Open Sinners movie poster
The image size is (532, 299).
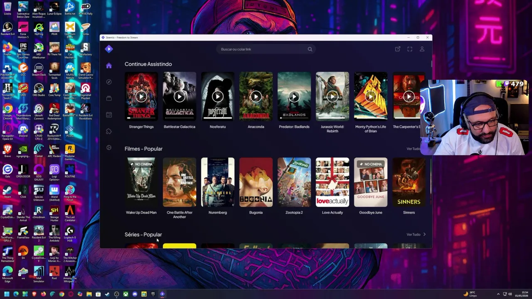(x=409, y=182)
